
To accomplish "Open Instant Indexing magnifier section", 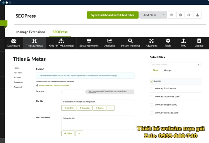I will pos(130,43).
